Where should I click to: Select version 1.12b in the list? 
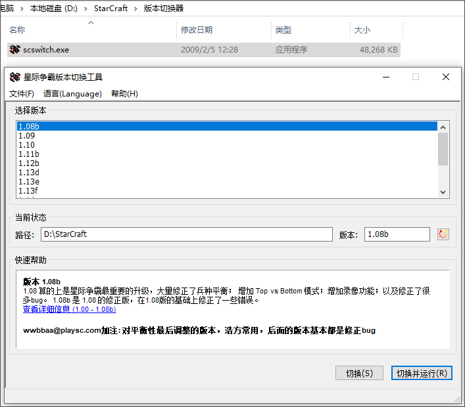(x=227, y=163)
